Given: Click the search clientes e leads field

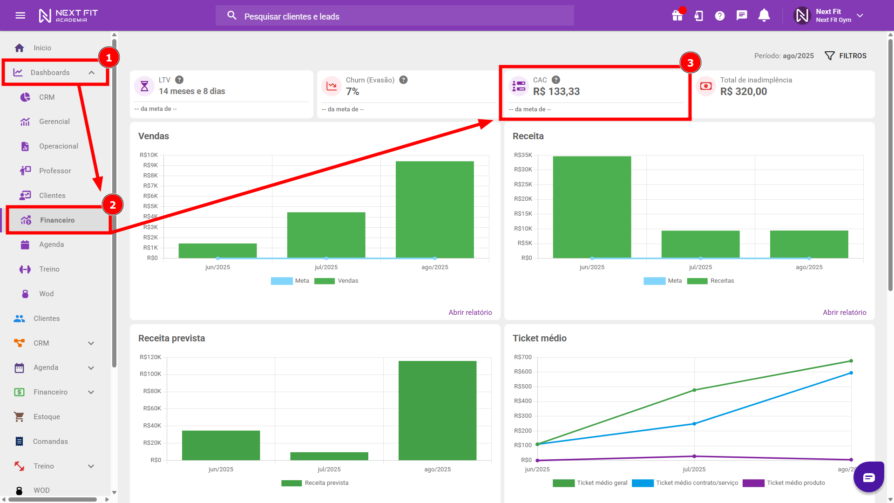Looking at the screenshot, I should pyautogui.click(x=394, y=16).
